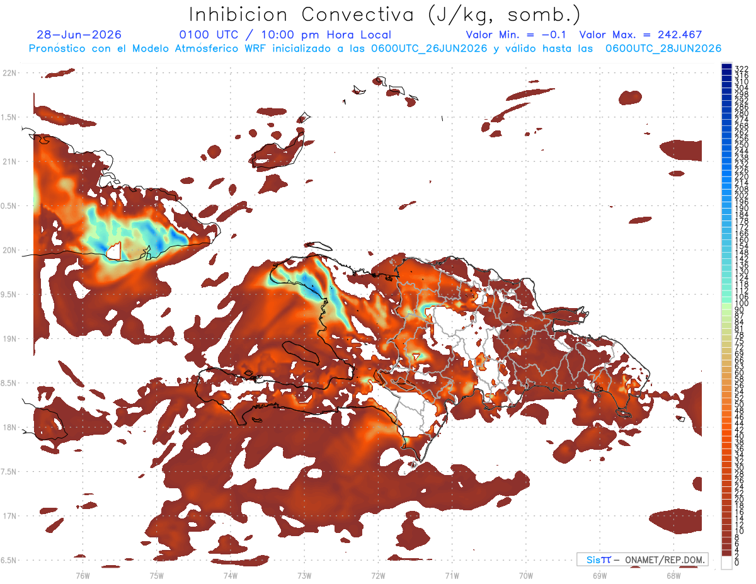756x584 pixels.
Task: Click the "SisTT - ONAMET/REP.DOM." credit box
Action: point(642,559)
